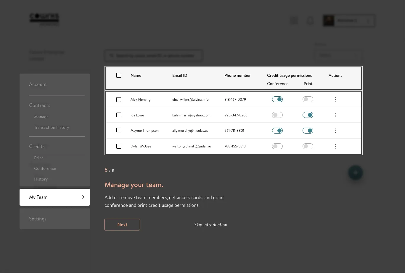The image size is (405, 273).
Task: Open Transaction history in sidebar
Action: coord(52,127)
